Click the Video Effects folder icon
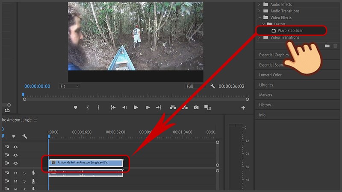The width and height of the screenshot is (342, 192). pos(265,17)
